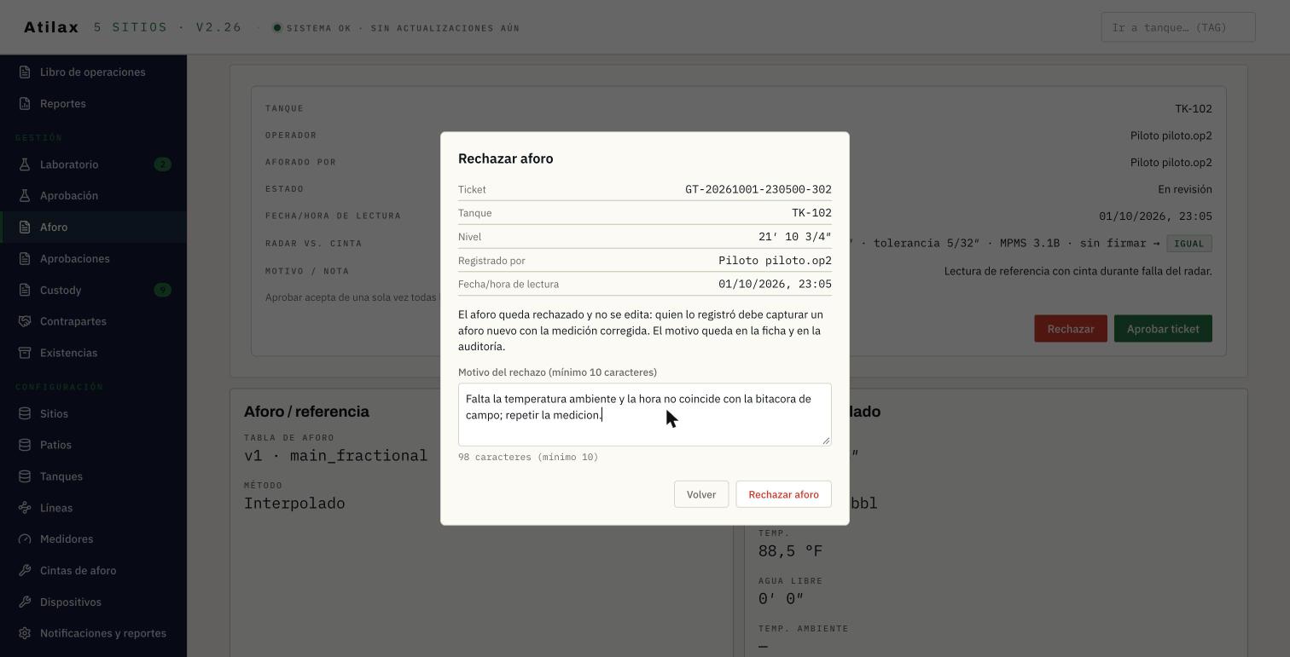This screenshot has height=657, width=1290.
Task: Focus the Ir a tanque search field
Action: click(1178, 27)
